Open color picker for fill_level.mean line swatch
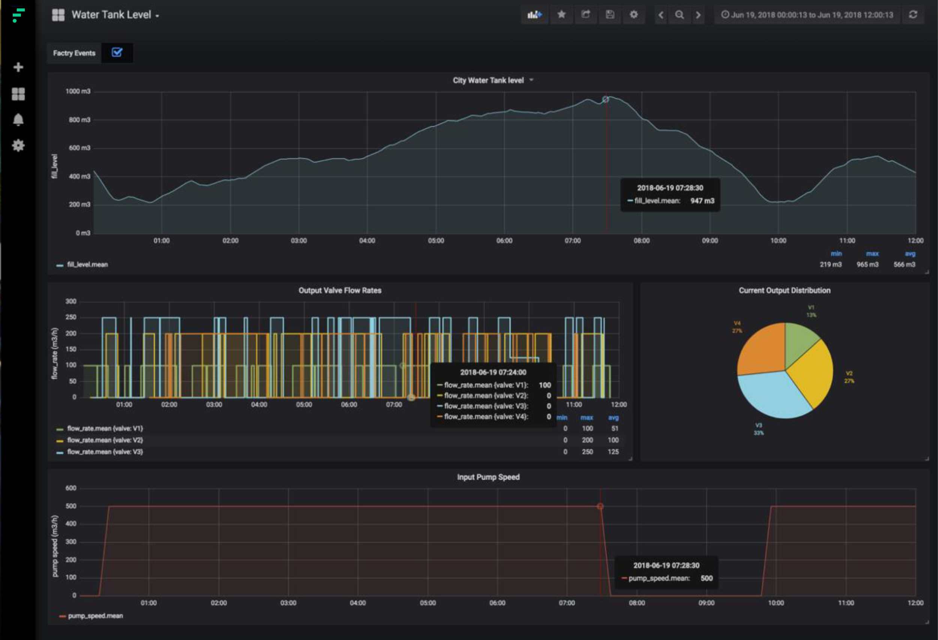The image size is (938, 640). (60, 265)
